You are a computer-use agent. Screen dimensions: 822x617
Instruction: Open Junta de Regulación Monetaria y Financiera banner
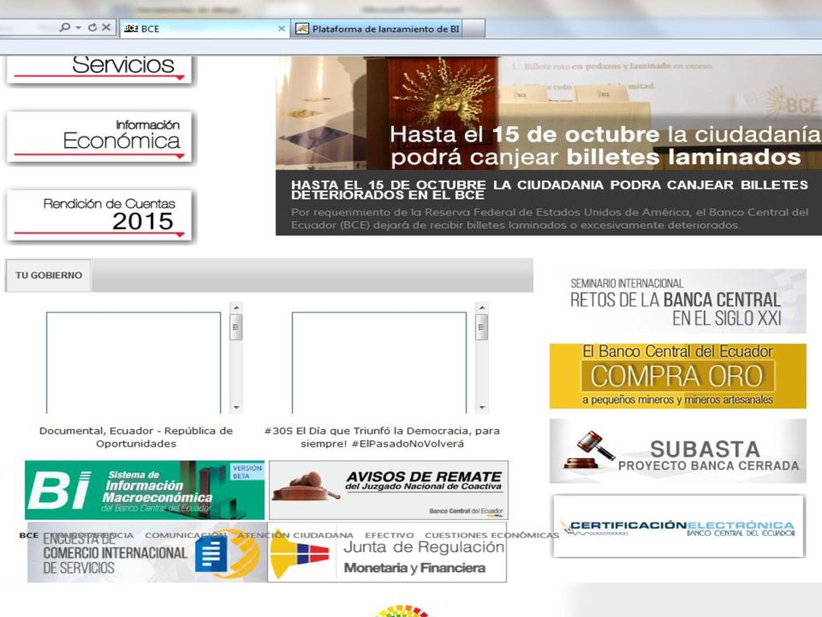(387, 553)
